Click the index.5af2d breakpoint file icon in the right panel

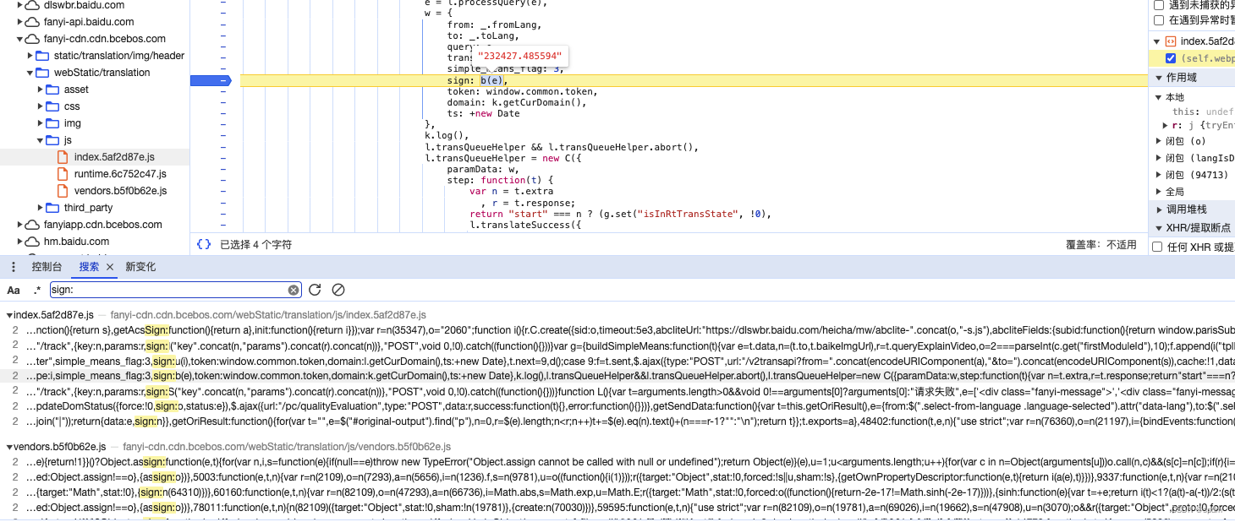coord(1171,41)
